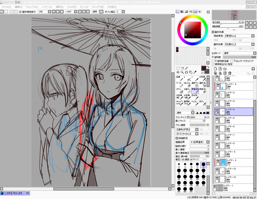Select the 消しゴム eraser brush
The image size is (257, 199).
tap(187, 85)
